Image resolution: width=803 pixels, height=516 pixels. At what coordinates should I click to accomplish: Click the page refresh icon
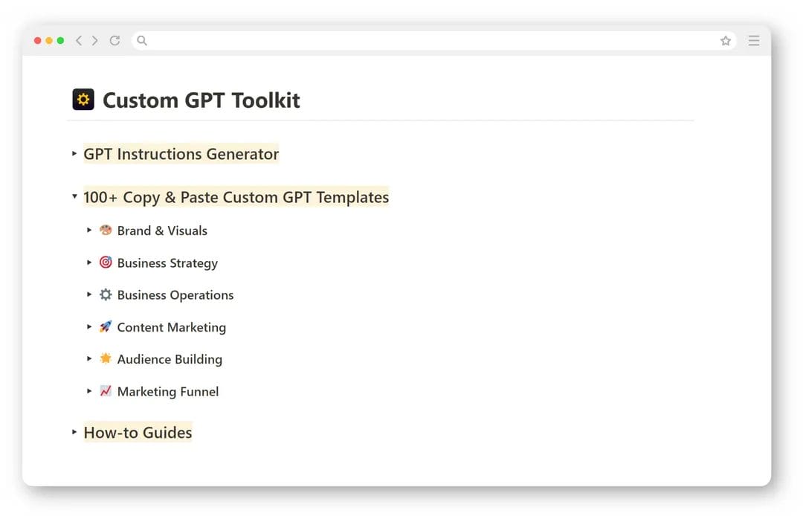coord(115,41)
